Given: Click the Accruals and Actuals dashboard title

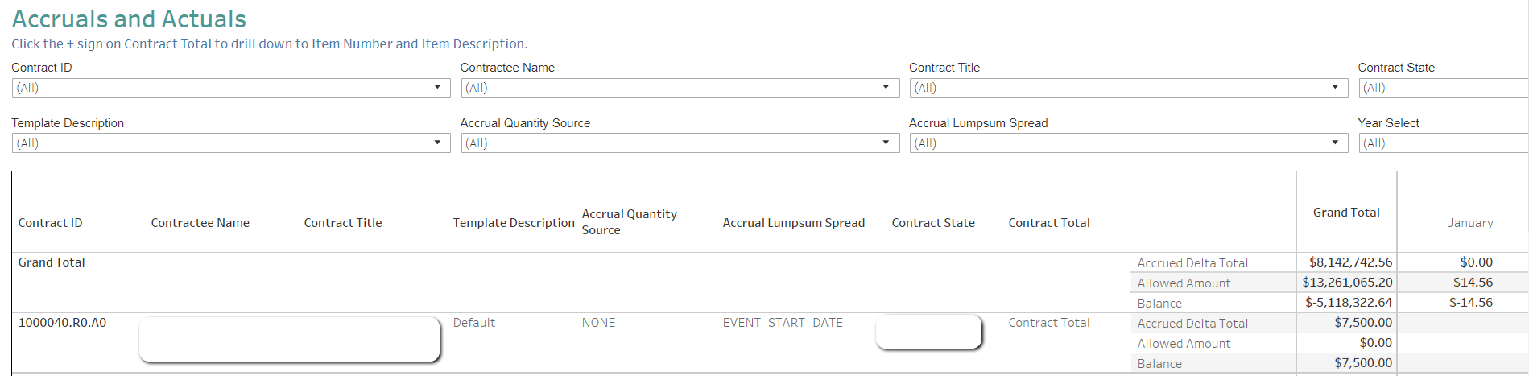Looking at the screenshot, I should (129, 19).
